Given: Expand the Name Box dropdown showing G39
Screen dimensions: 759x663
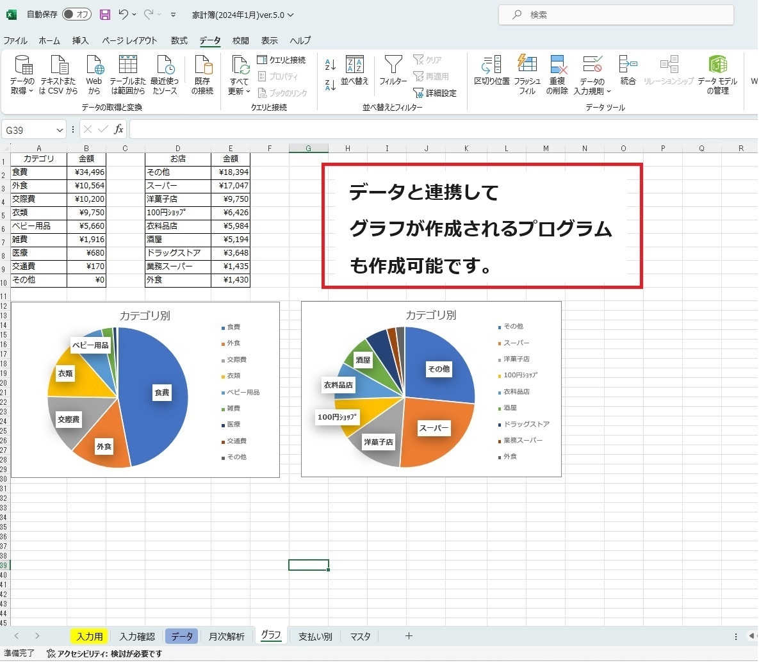Looking at the screenshot, I should [60, 130].
